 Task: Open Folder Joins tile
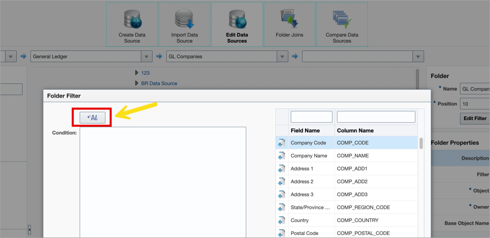(x=290, y=25)
